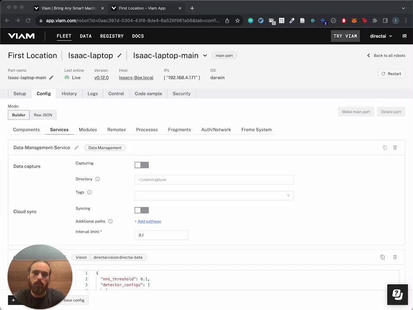Delete the Data-Management-Service with trash icon
This screenshot has width=413, height=310.
click(x=395, y=148)
